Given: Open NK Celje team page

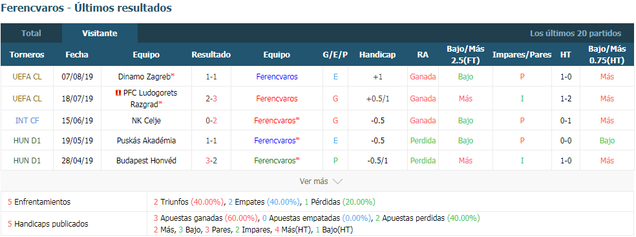Looking at the screenshot, I should (x=146, y=120).
